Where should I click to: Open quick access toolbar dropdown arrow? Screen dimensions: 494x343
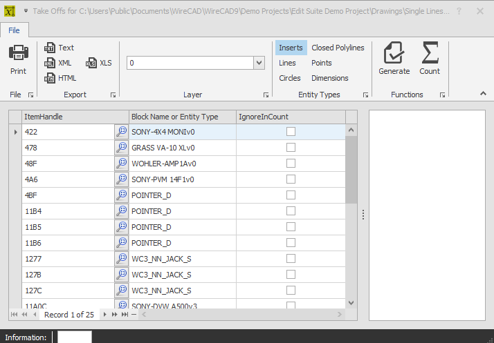click(x=26, y=11)
